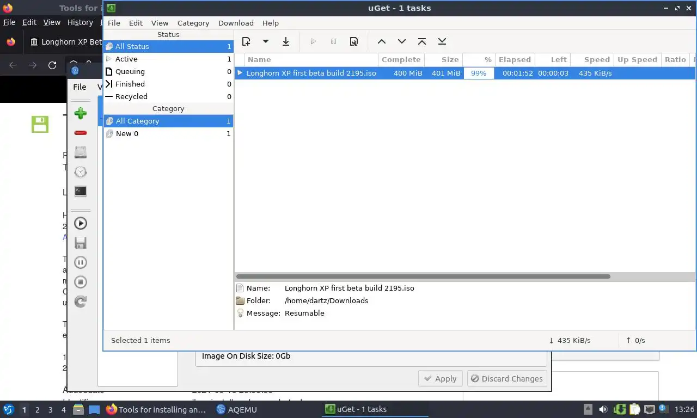Sort by the Complete column header
697x418 pixels.
(x=401, y=59)
